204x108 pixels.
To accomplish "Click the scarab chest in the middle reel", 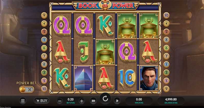I will tap(105, 52).
